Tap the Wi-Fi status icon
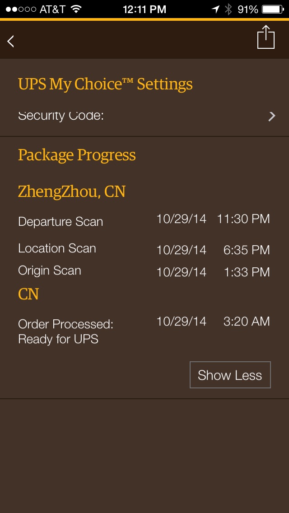 (76, 9)
